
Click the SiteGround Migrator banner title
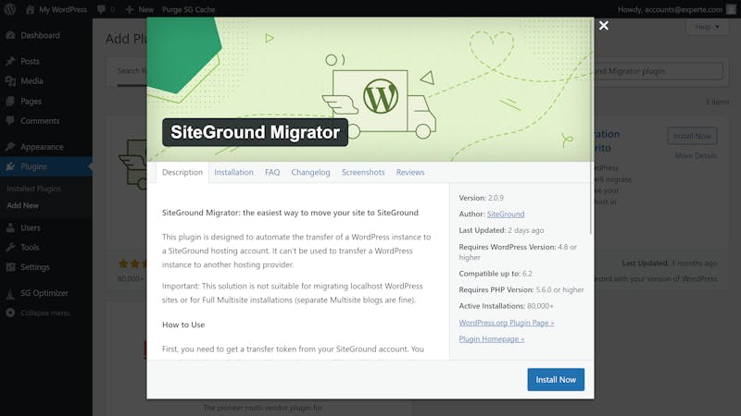tap(256, 132)
